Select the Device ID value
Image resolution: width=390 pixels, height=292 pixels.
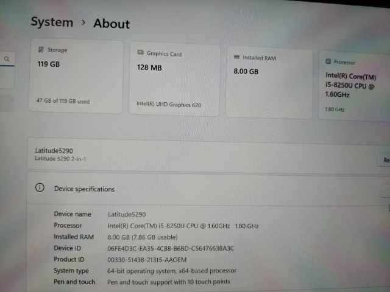click(x=171, y=248)
